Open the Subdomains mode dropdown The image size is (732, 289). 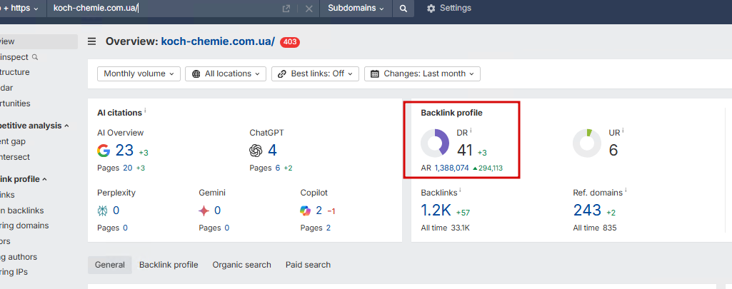click(x=356, y=9)
